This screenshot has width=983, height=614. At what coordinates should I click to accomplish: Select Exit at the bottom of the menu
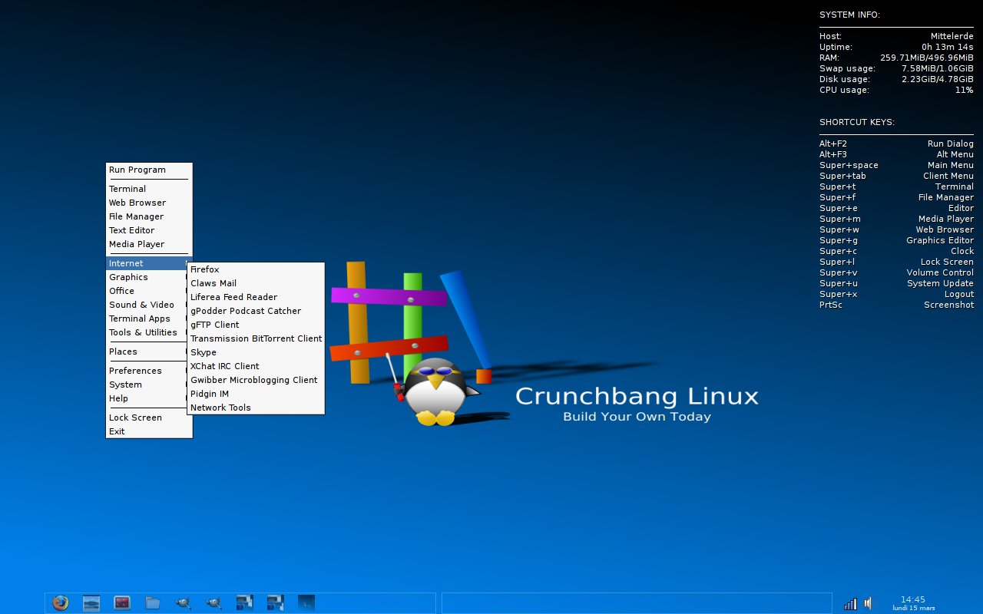tap(116, 431)
